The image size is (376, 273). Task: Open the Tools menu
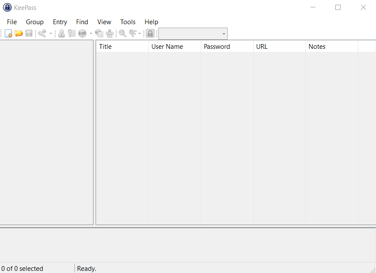pyautogui.click(x=128, y=22)
